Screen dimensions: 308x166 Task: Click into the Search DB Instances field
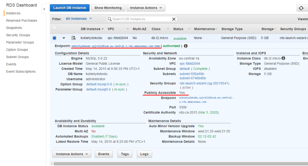pos(141,19)
